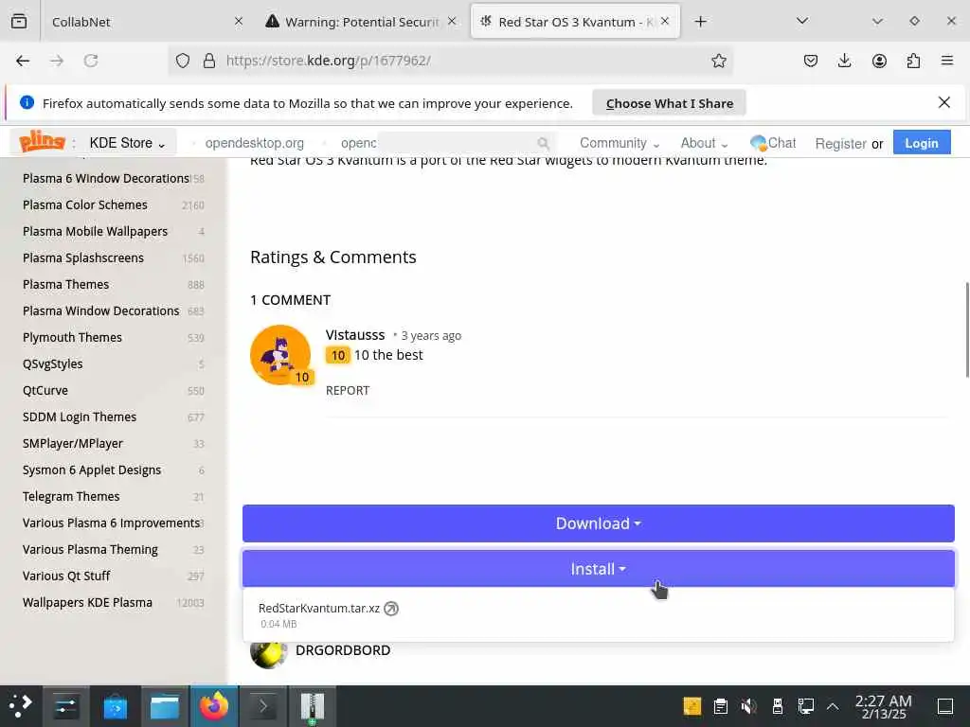The image size is (970, 727).
Task: Show site security lock information
Action: pyautogui.click(x=209, y=61)
